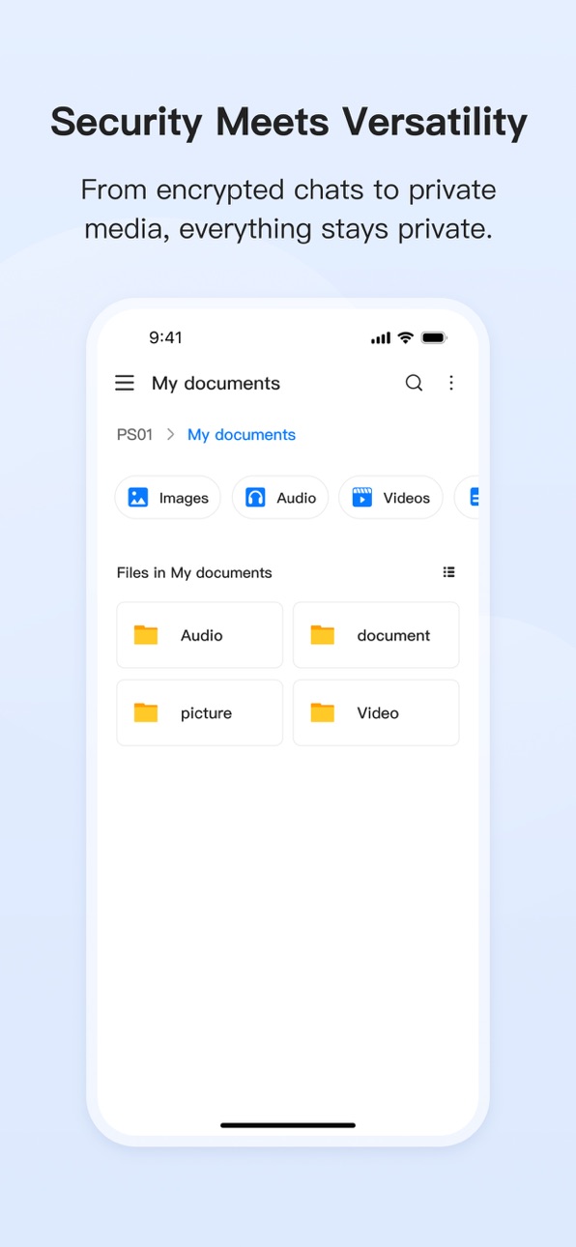Open the document folder icon
Viewport: 576px width, 1247px height.
(322, 635)
